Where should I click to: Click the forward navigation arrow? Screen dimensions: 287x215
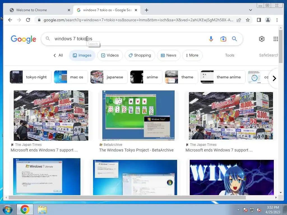(19, 20)
